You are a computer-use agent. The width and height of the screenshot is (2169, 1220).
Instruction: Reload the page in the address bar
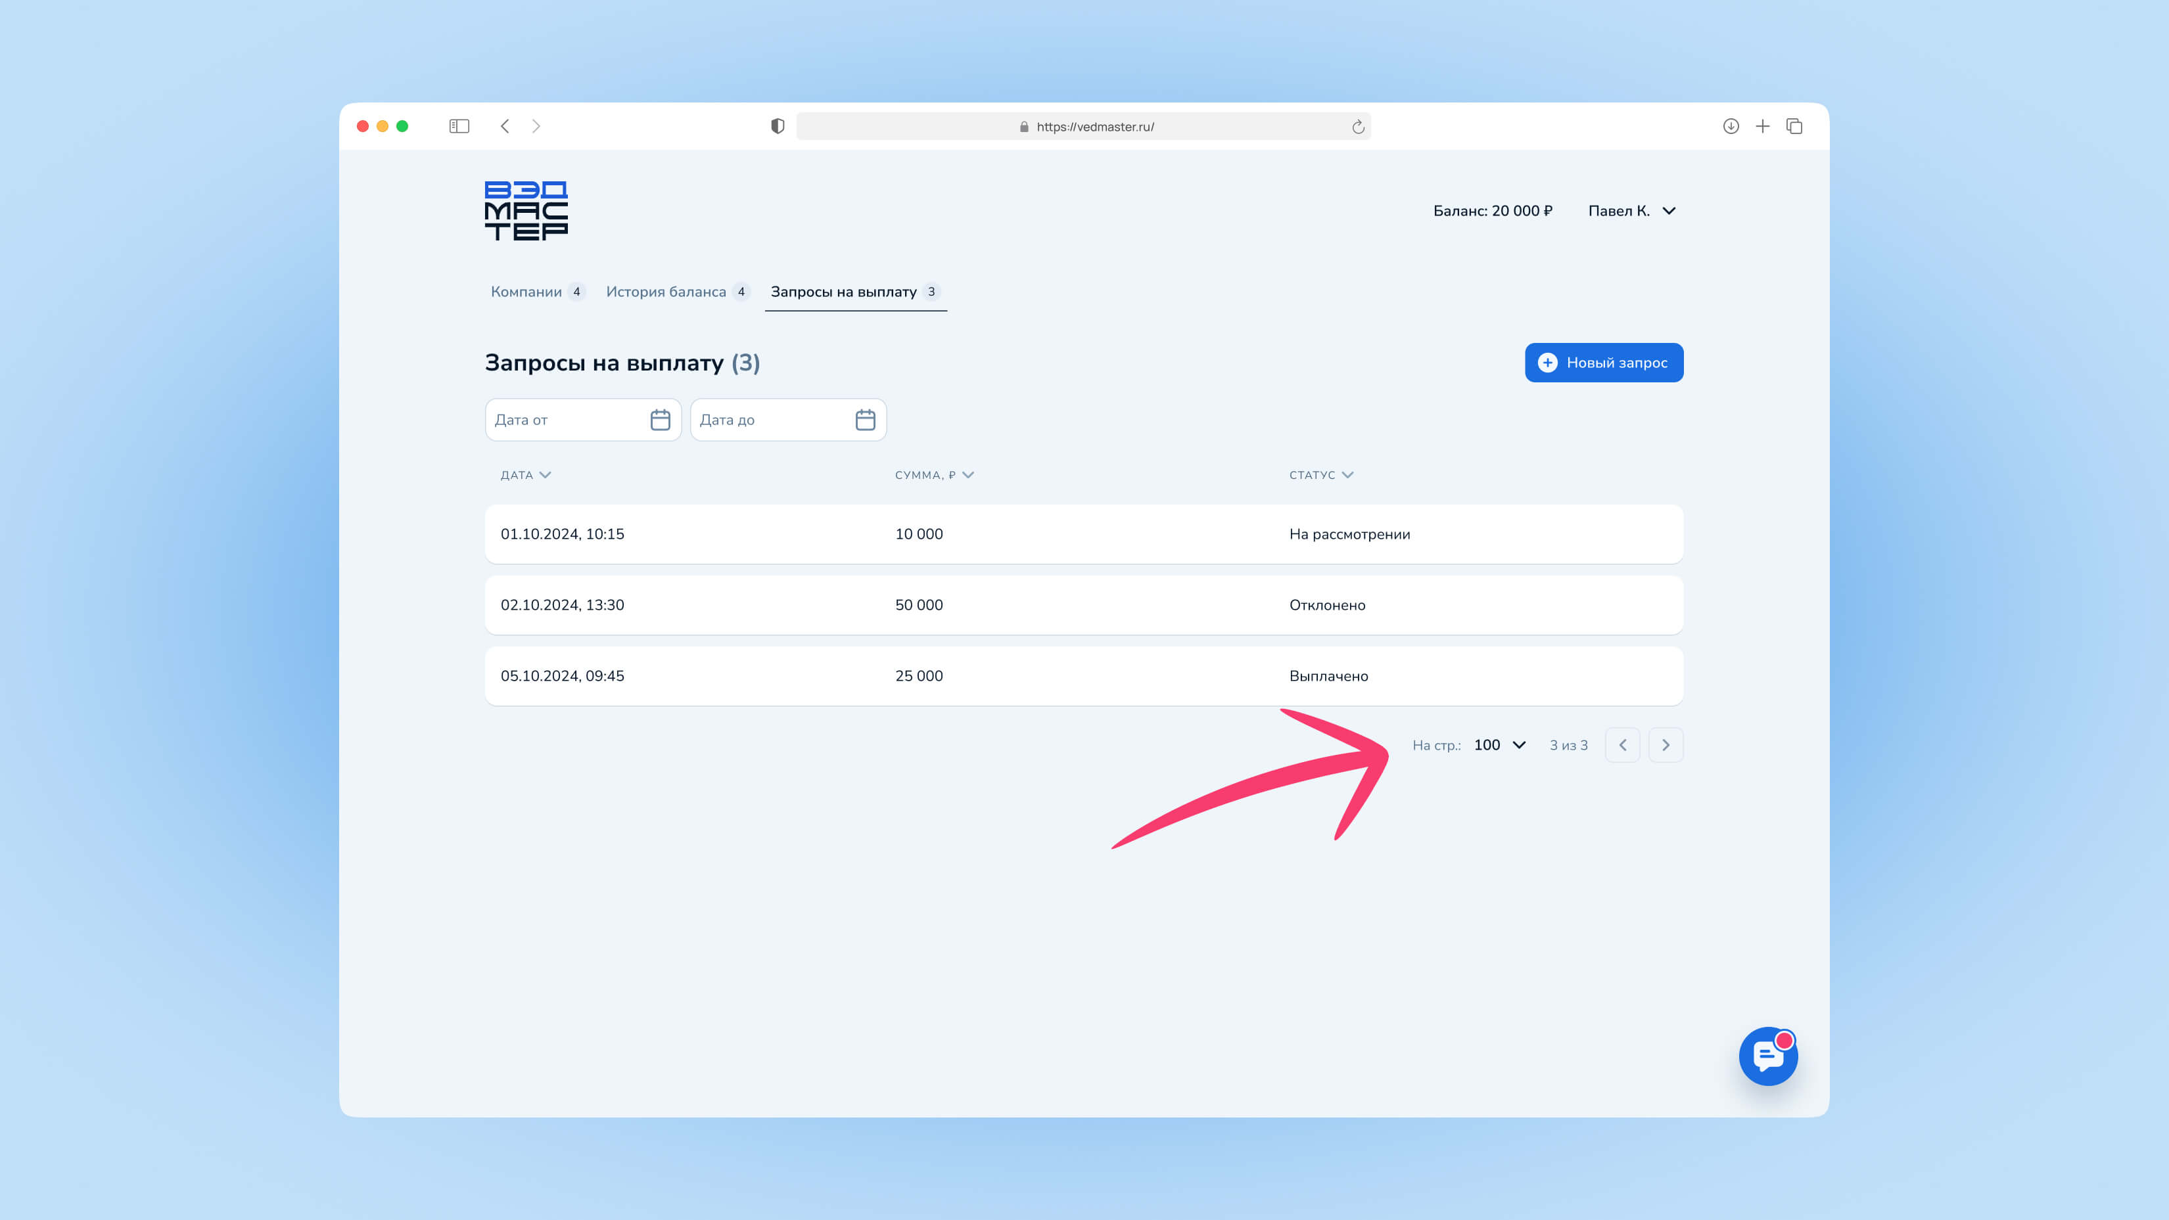point(1357,127)
